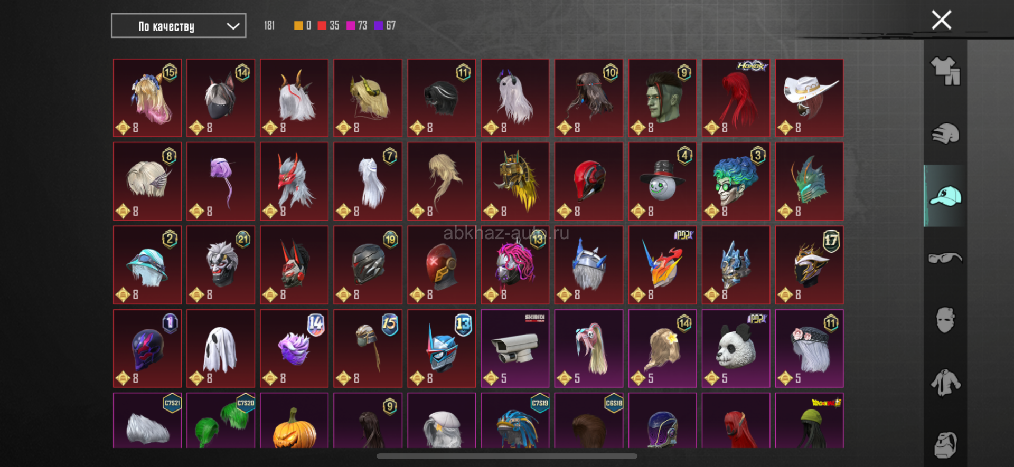The width and height of the screenshot is (1014, 467).
Task: Expand sort options via the chevron arrow
Action: point(233,26)
